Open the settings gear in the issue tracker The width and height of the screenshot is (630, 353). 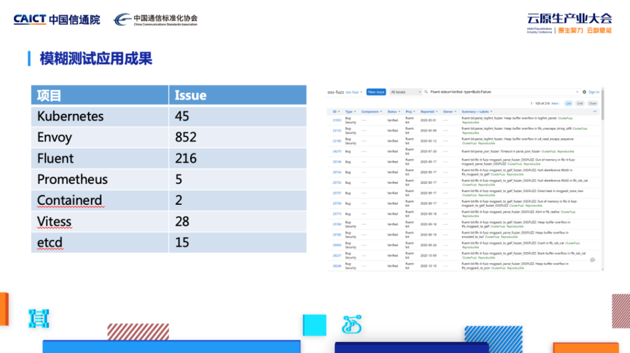(x=584, y=92)
